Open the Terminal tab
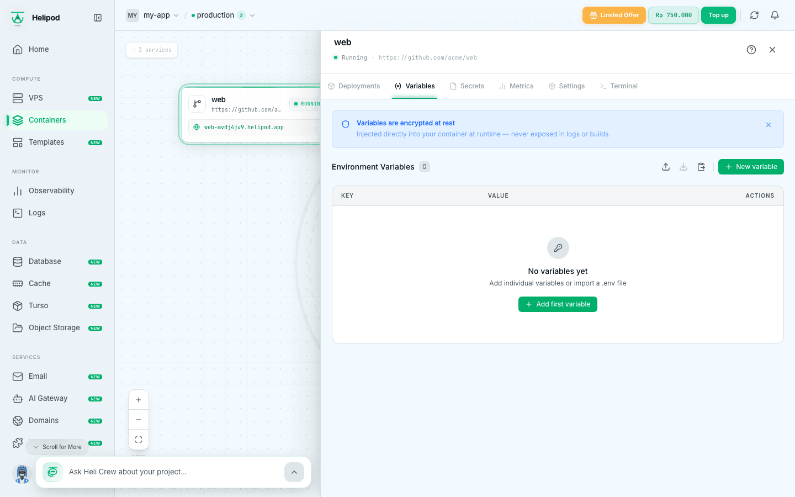This screenshot has height=497, width=795. pos(618,86)
